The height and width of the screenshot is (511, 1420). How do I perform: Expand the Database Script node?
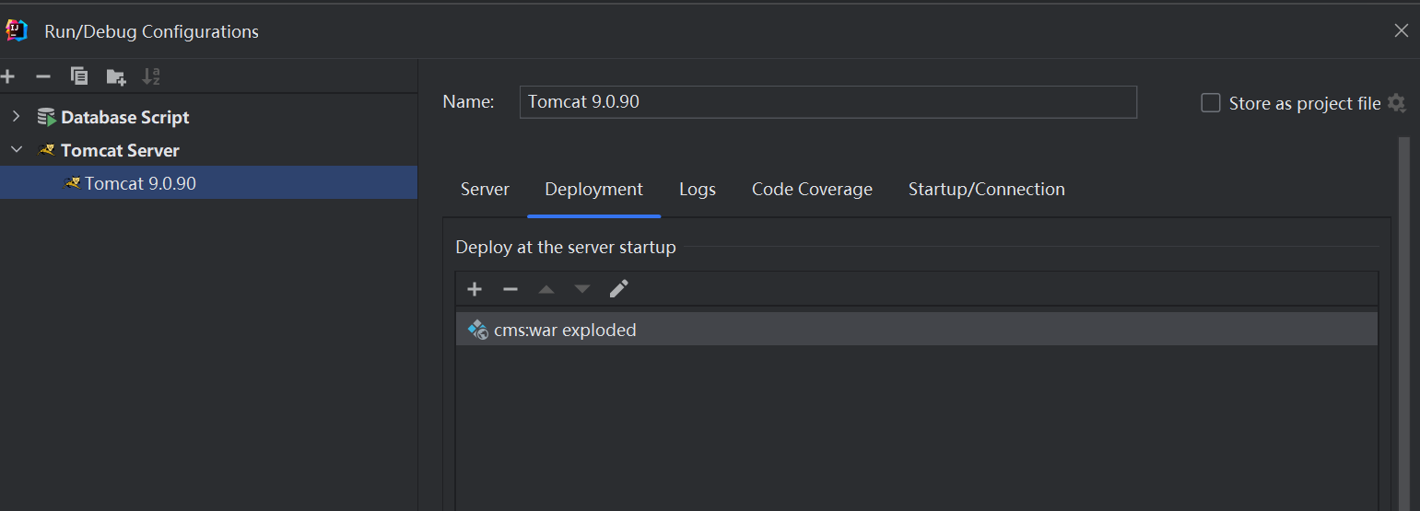point(16,117)
